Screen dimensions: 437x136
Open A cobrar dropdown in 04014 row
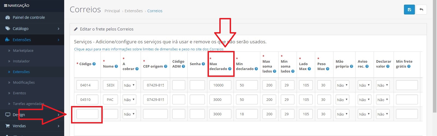click(129, 85)
